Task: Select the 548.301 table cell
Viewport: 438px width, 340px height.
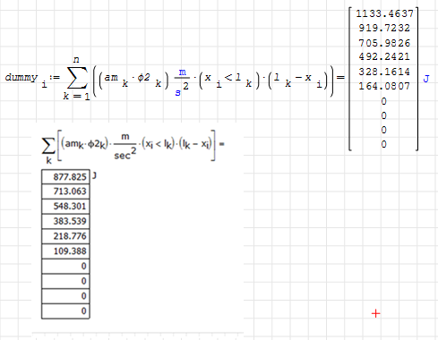Action: pos(65,206)
